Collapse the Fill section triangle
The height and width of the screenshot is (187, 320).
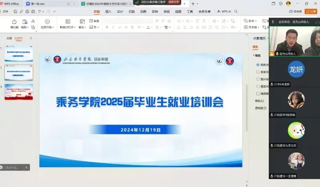point(254,55)
